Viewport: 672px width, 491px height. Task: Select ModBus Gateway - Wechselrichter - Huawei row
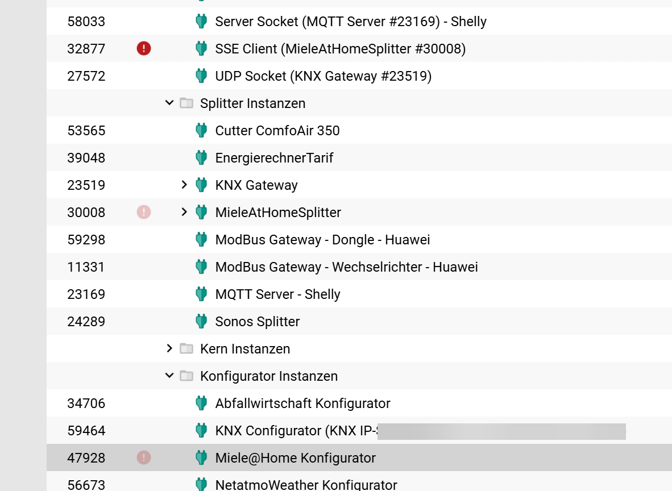click(346, 267)
